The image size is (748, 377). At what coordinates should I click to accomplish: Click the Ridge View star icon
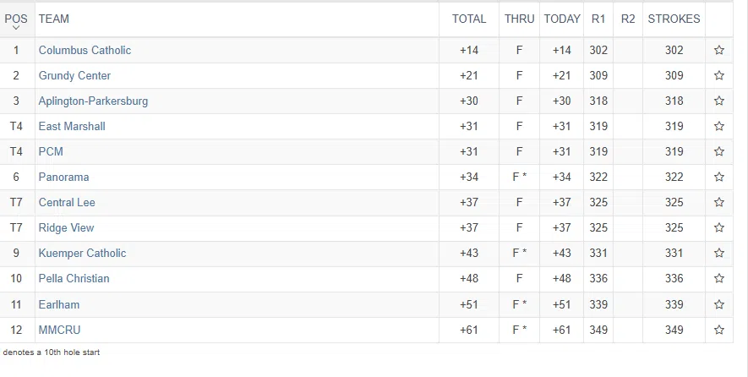(718, 228)
